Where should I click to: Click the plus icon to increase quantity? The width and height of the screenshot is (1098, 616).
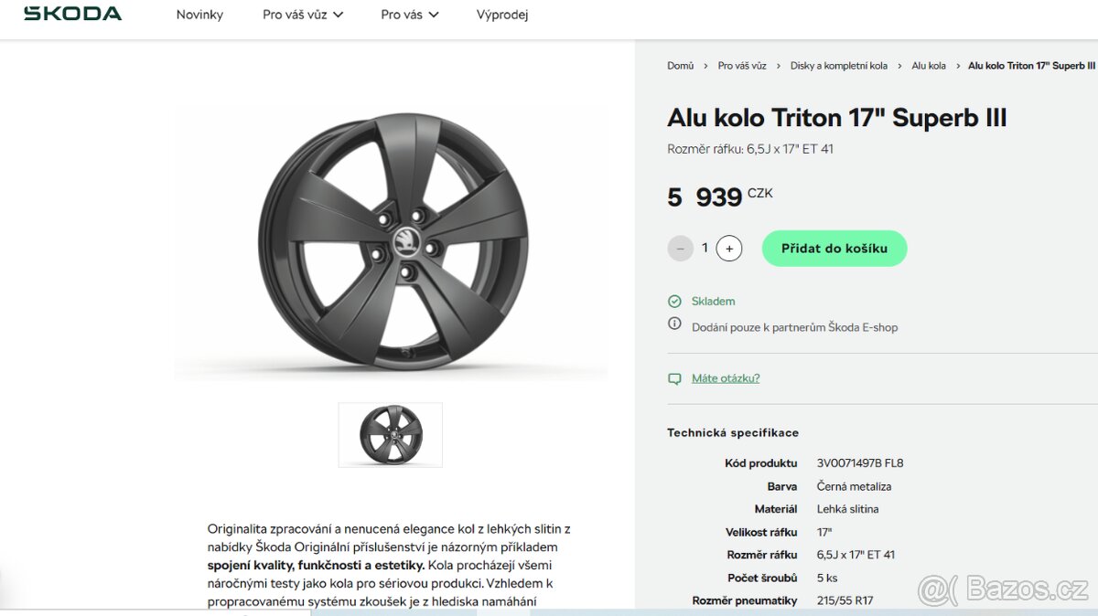pyautogui.click(x=729, y=248)
